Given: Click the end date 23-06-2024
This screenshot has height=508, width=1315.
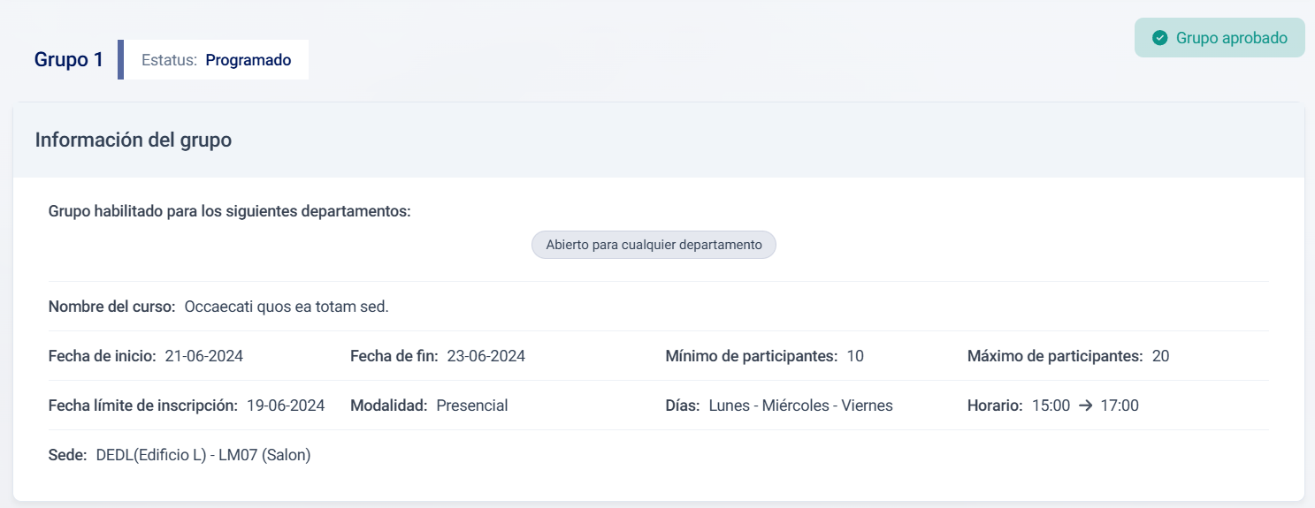Looking at the screenshot, I should pos(486,356).
